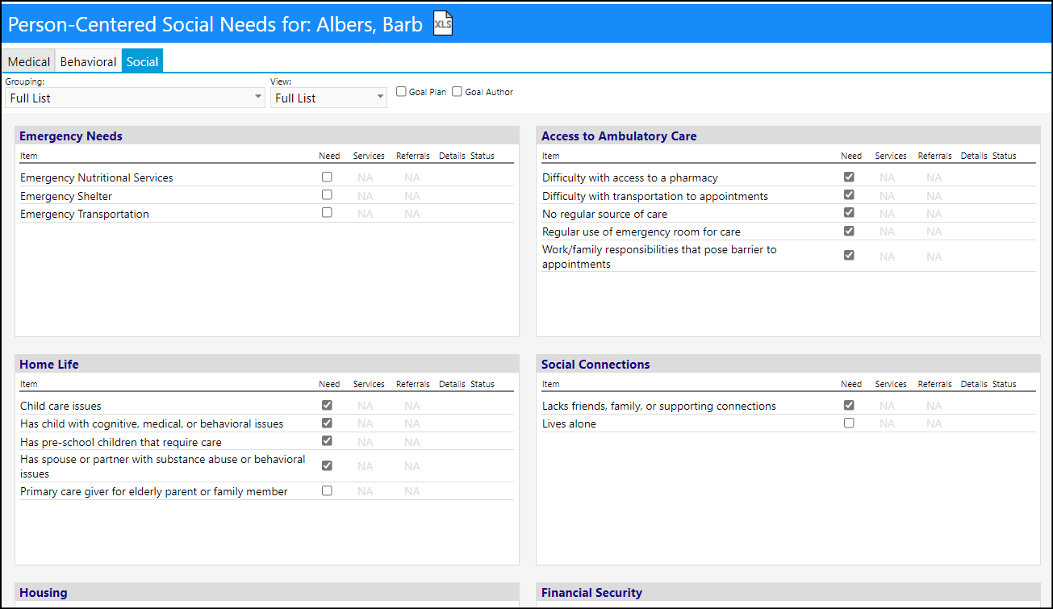Click the Child care issues item text
Screen dimensions: 1053x609
61,406
